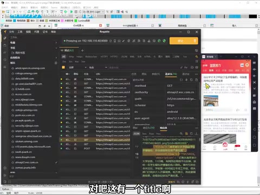Toggle case-sensitive Aa option in filter bar
Viewport: 260px width, 195px height.
click(x=186, y=67)
